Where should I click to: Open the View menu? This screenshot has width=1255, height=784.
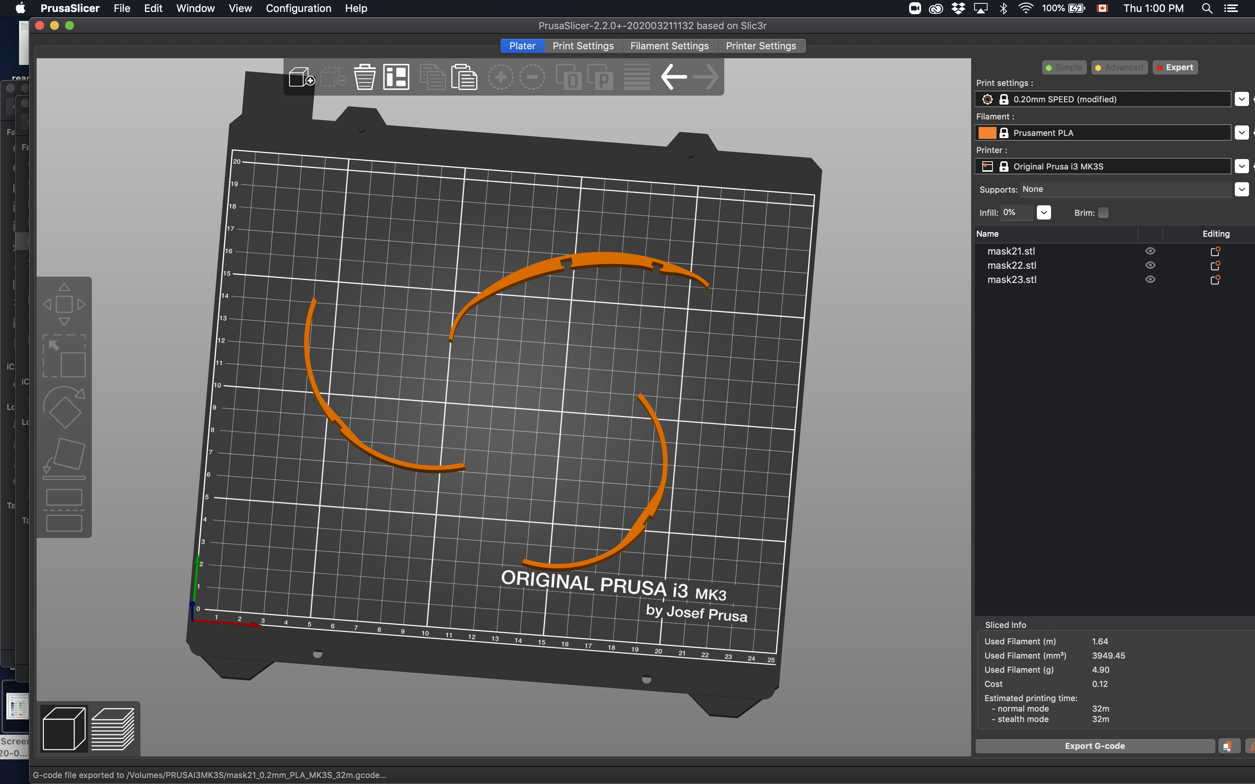240,8
